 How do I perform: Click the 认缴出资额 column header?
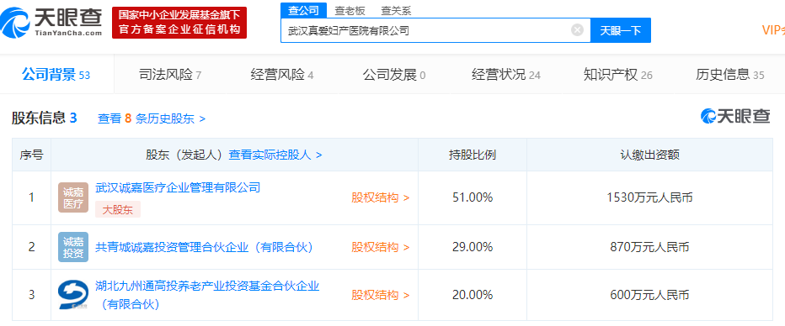650,155
